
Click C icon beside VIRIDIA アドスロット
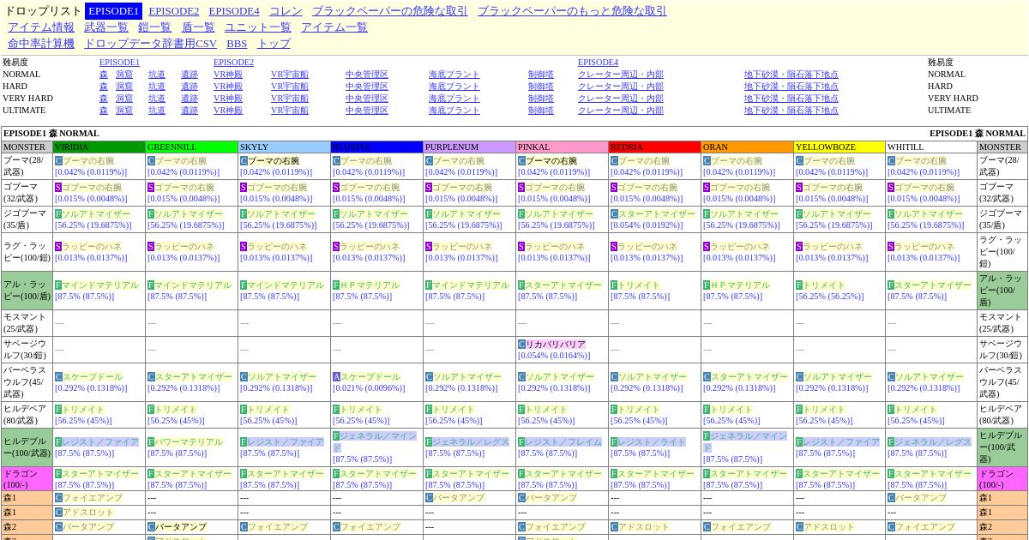tap(58, 513)
